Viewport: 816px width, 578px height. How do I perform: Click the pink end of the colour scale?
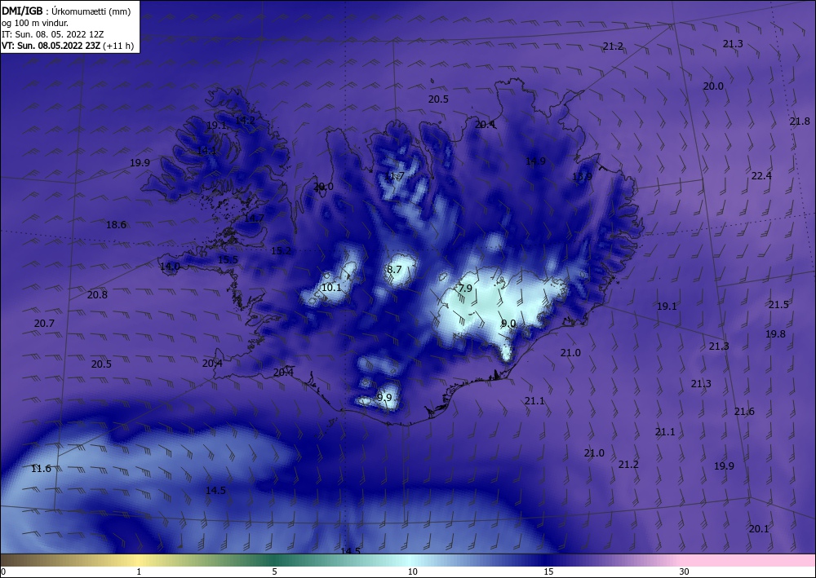click(749, 560)
